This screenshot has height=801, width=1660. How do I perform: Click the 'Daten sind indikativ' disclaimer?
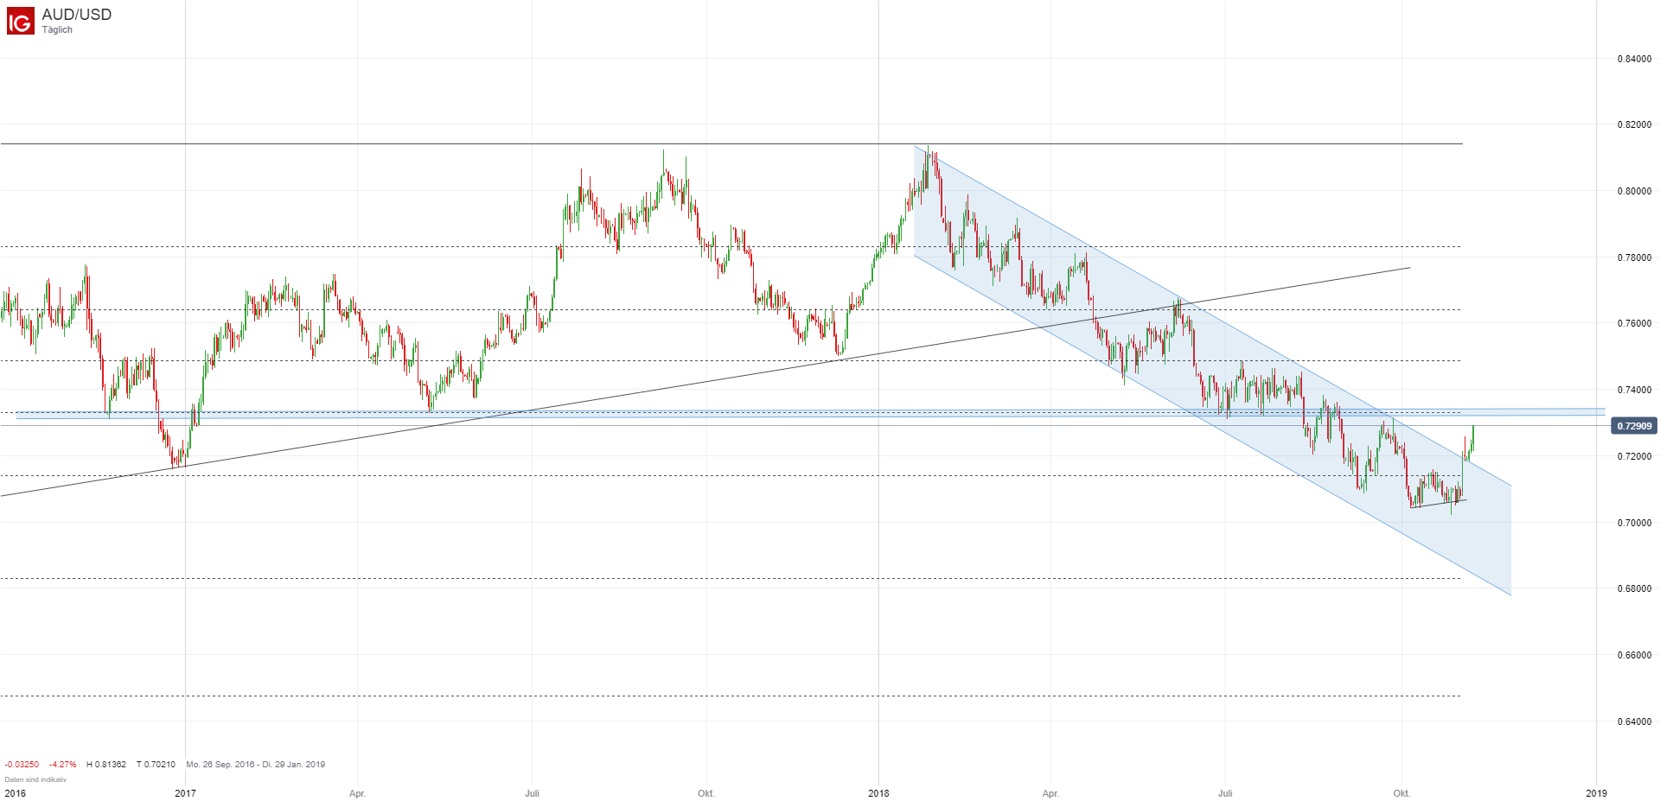(35, 779)
